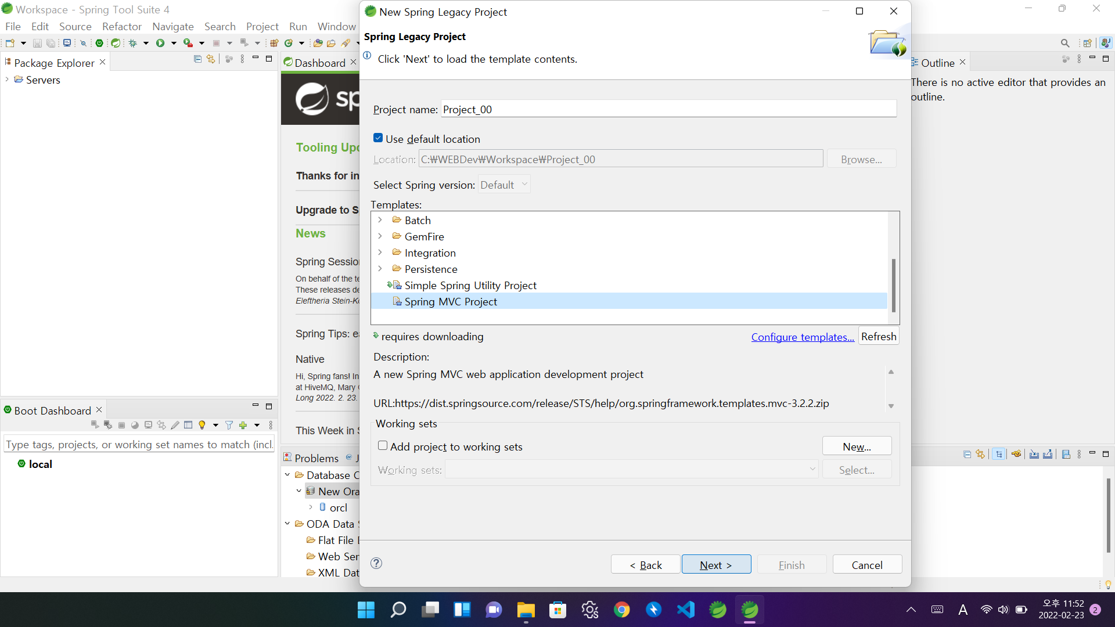
Task: Click the green Run toolbar icon
Action: [x=160, y=43]
